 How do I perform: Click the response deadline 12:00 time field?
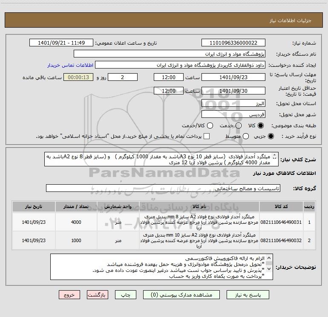pyautogui.click(x=169, y=77)
